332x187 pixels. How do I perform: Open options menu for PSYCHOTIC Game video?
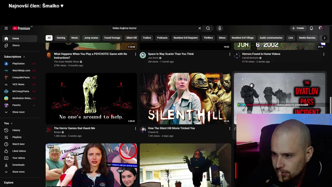[x=135, y=54]
